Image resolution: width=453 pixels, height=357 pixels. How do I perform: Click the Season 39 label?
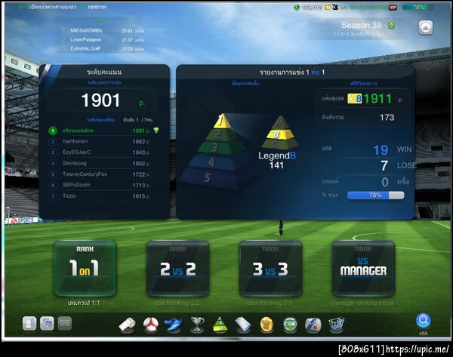(x=361, y=26)
